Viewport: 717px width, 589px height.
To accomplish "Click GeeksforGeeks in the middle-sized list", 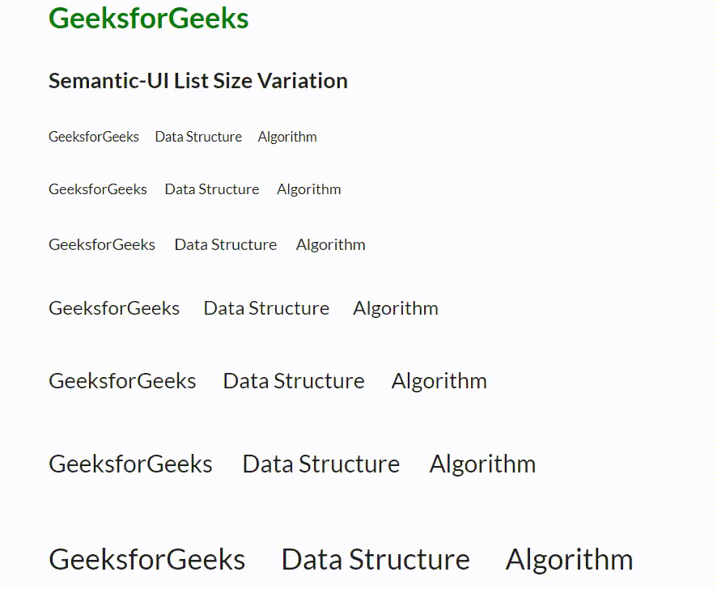I will [114, 308].
